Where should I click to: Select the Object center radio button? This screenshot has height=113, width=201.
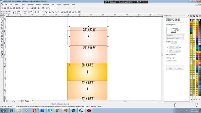pos(167,61)
